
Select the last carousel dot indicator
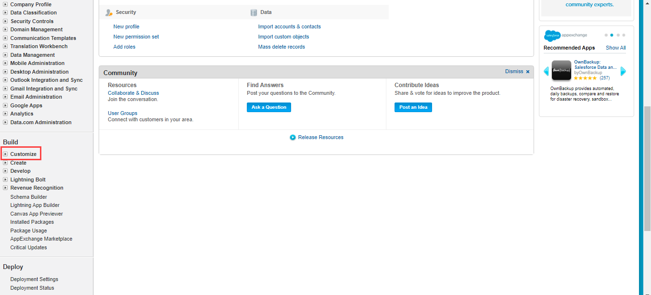[x=624, y=35]
